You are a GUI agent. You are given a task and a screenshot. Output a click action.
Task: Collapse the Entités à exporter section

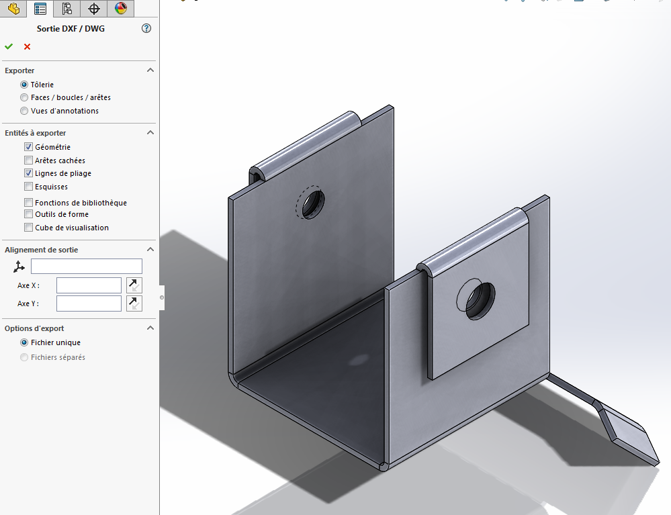(x=150, y=132)
